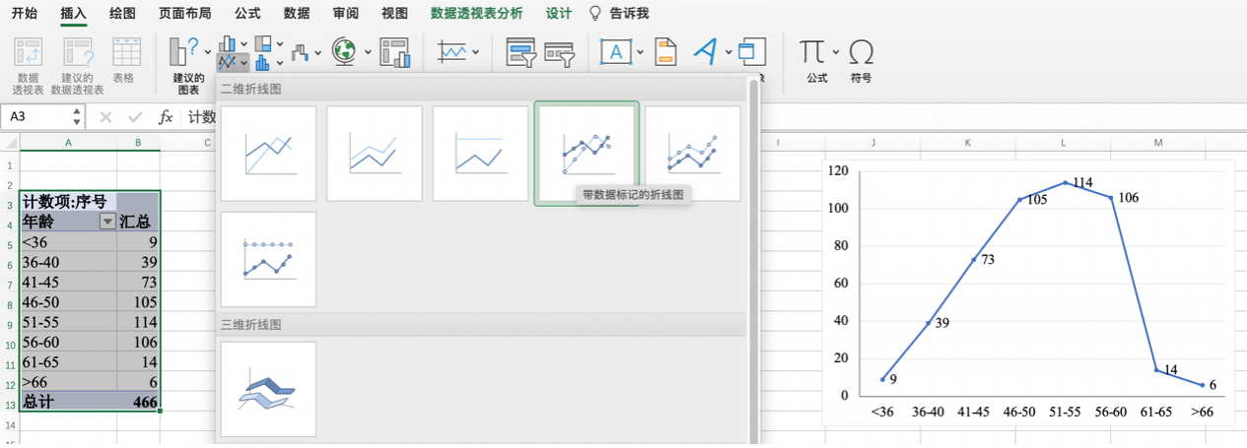
Task: Open the 年龄 filter dropdown in the pivot table
Action: [x=107, y=223]
